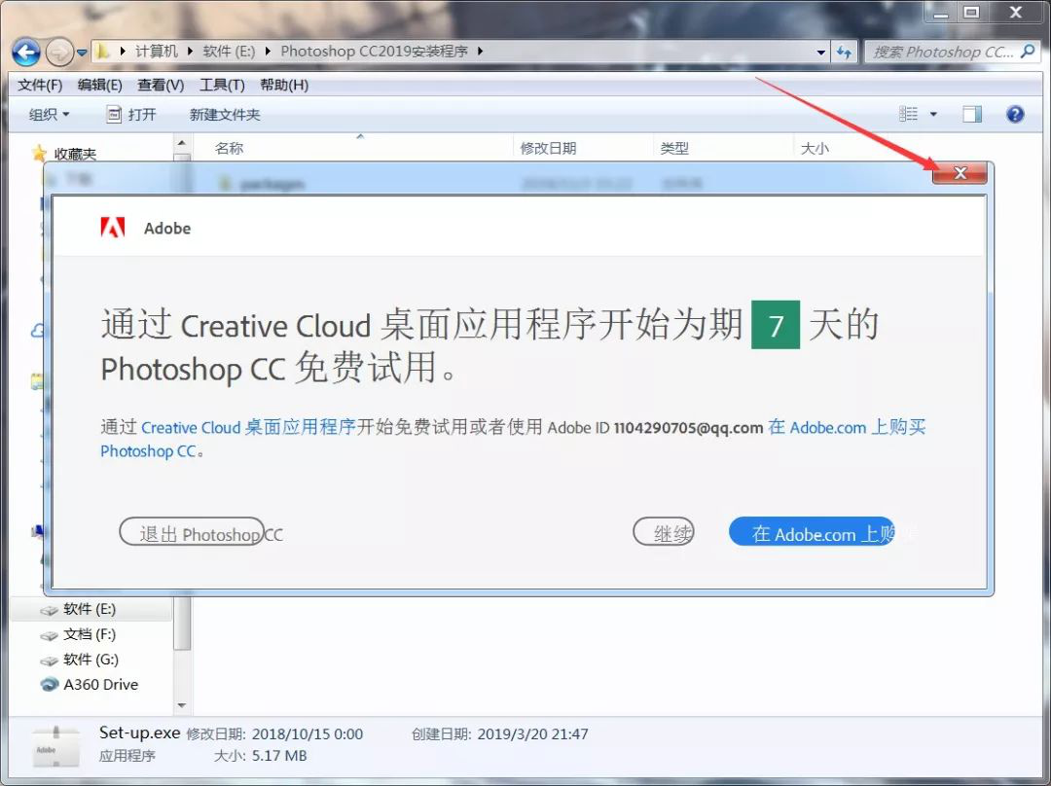Screen dimensions: 1051x786
Task: Click 创建日期 value 2019/3/20 21:47
Action: pos(532,734)
